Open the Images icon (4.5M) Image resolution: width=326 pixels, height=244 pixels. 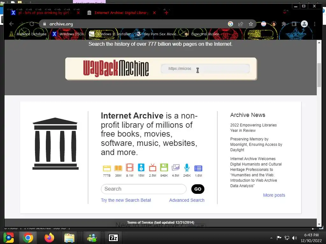(175, 167)
